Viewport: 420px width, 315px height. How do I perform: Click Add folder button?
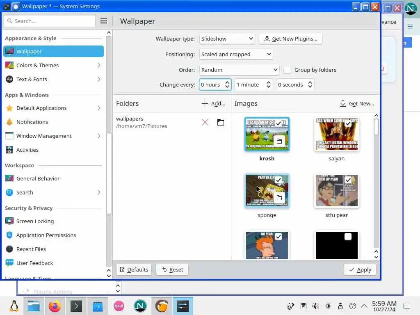click(213, 103)
